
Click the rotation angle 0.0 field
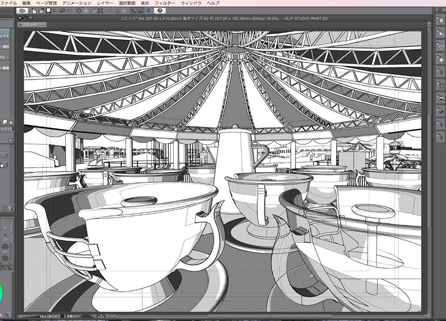(x=70, y=316)
